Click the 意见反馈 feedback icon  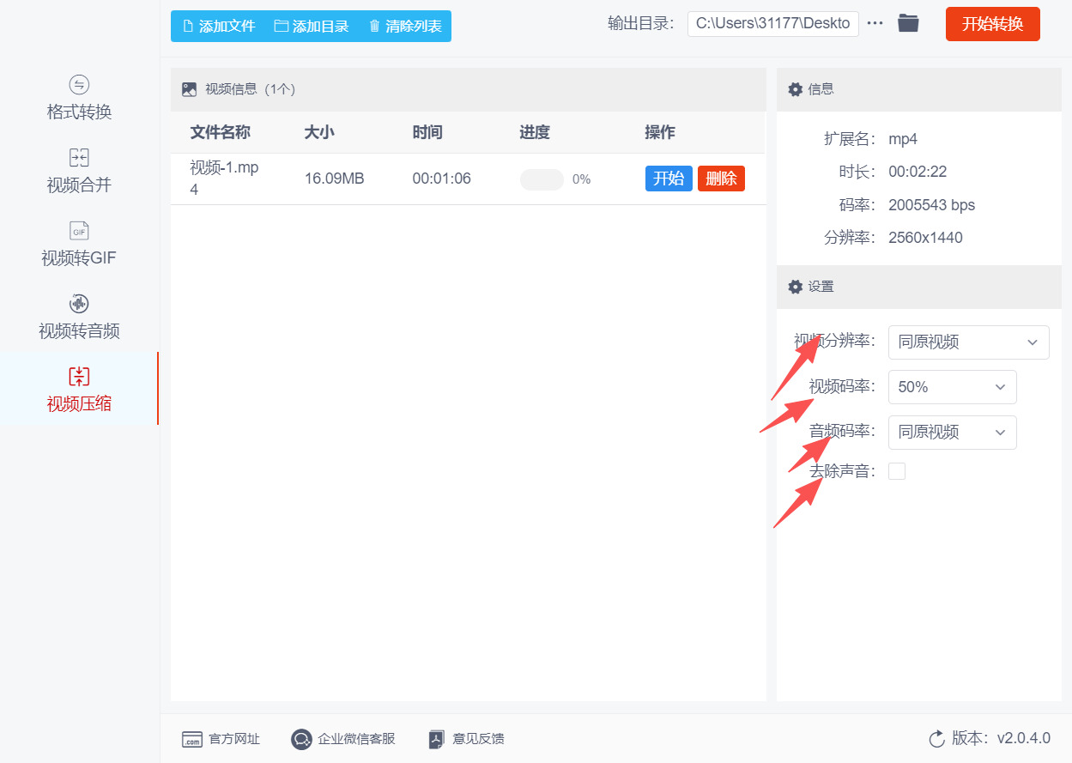pyautogui.click(x=436, y=739)
